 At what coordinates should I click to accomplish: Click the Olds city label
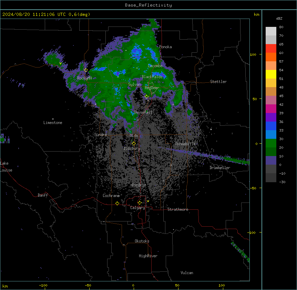(134, 136)
